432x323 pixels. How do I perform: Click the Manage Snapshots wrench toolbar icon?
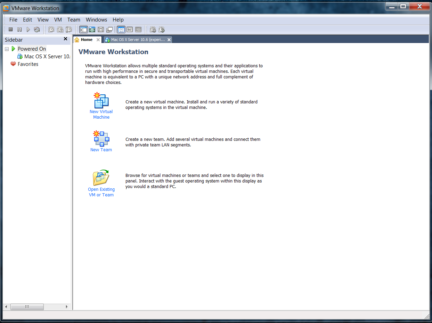[x=69, y=29]
